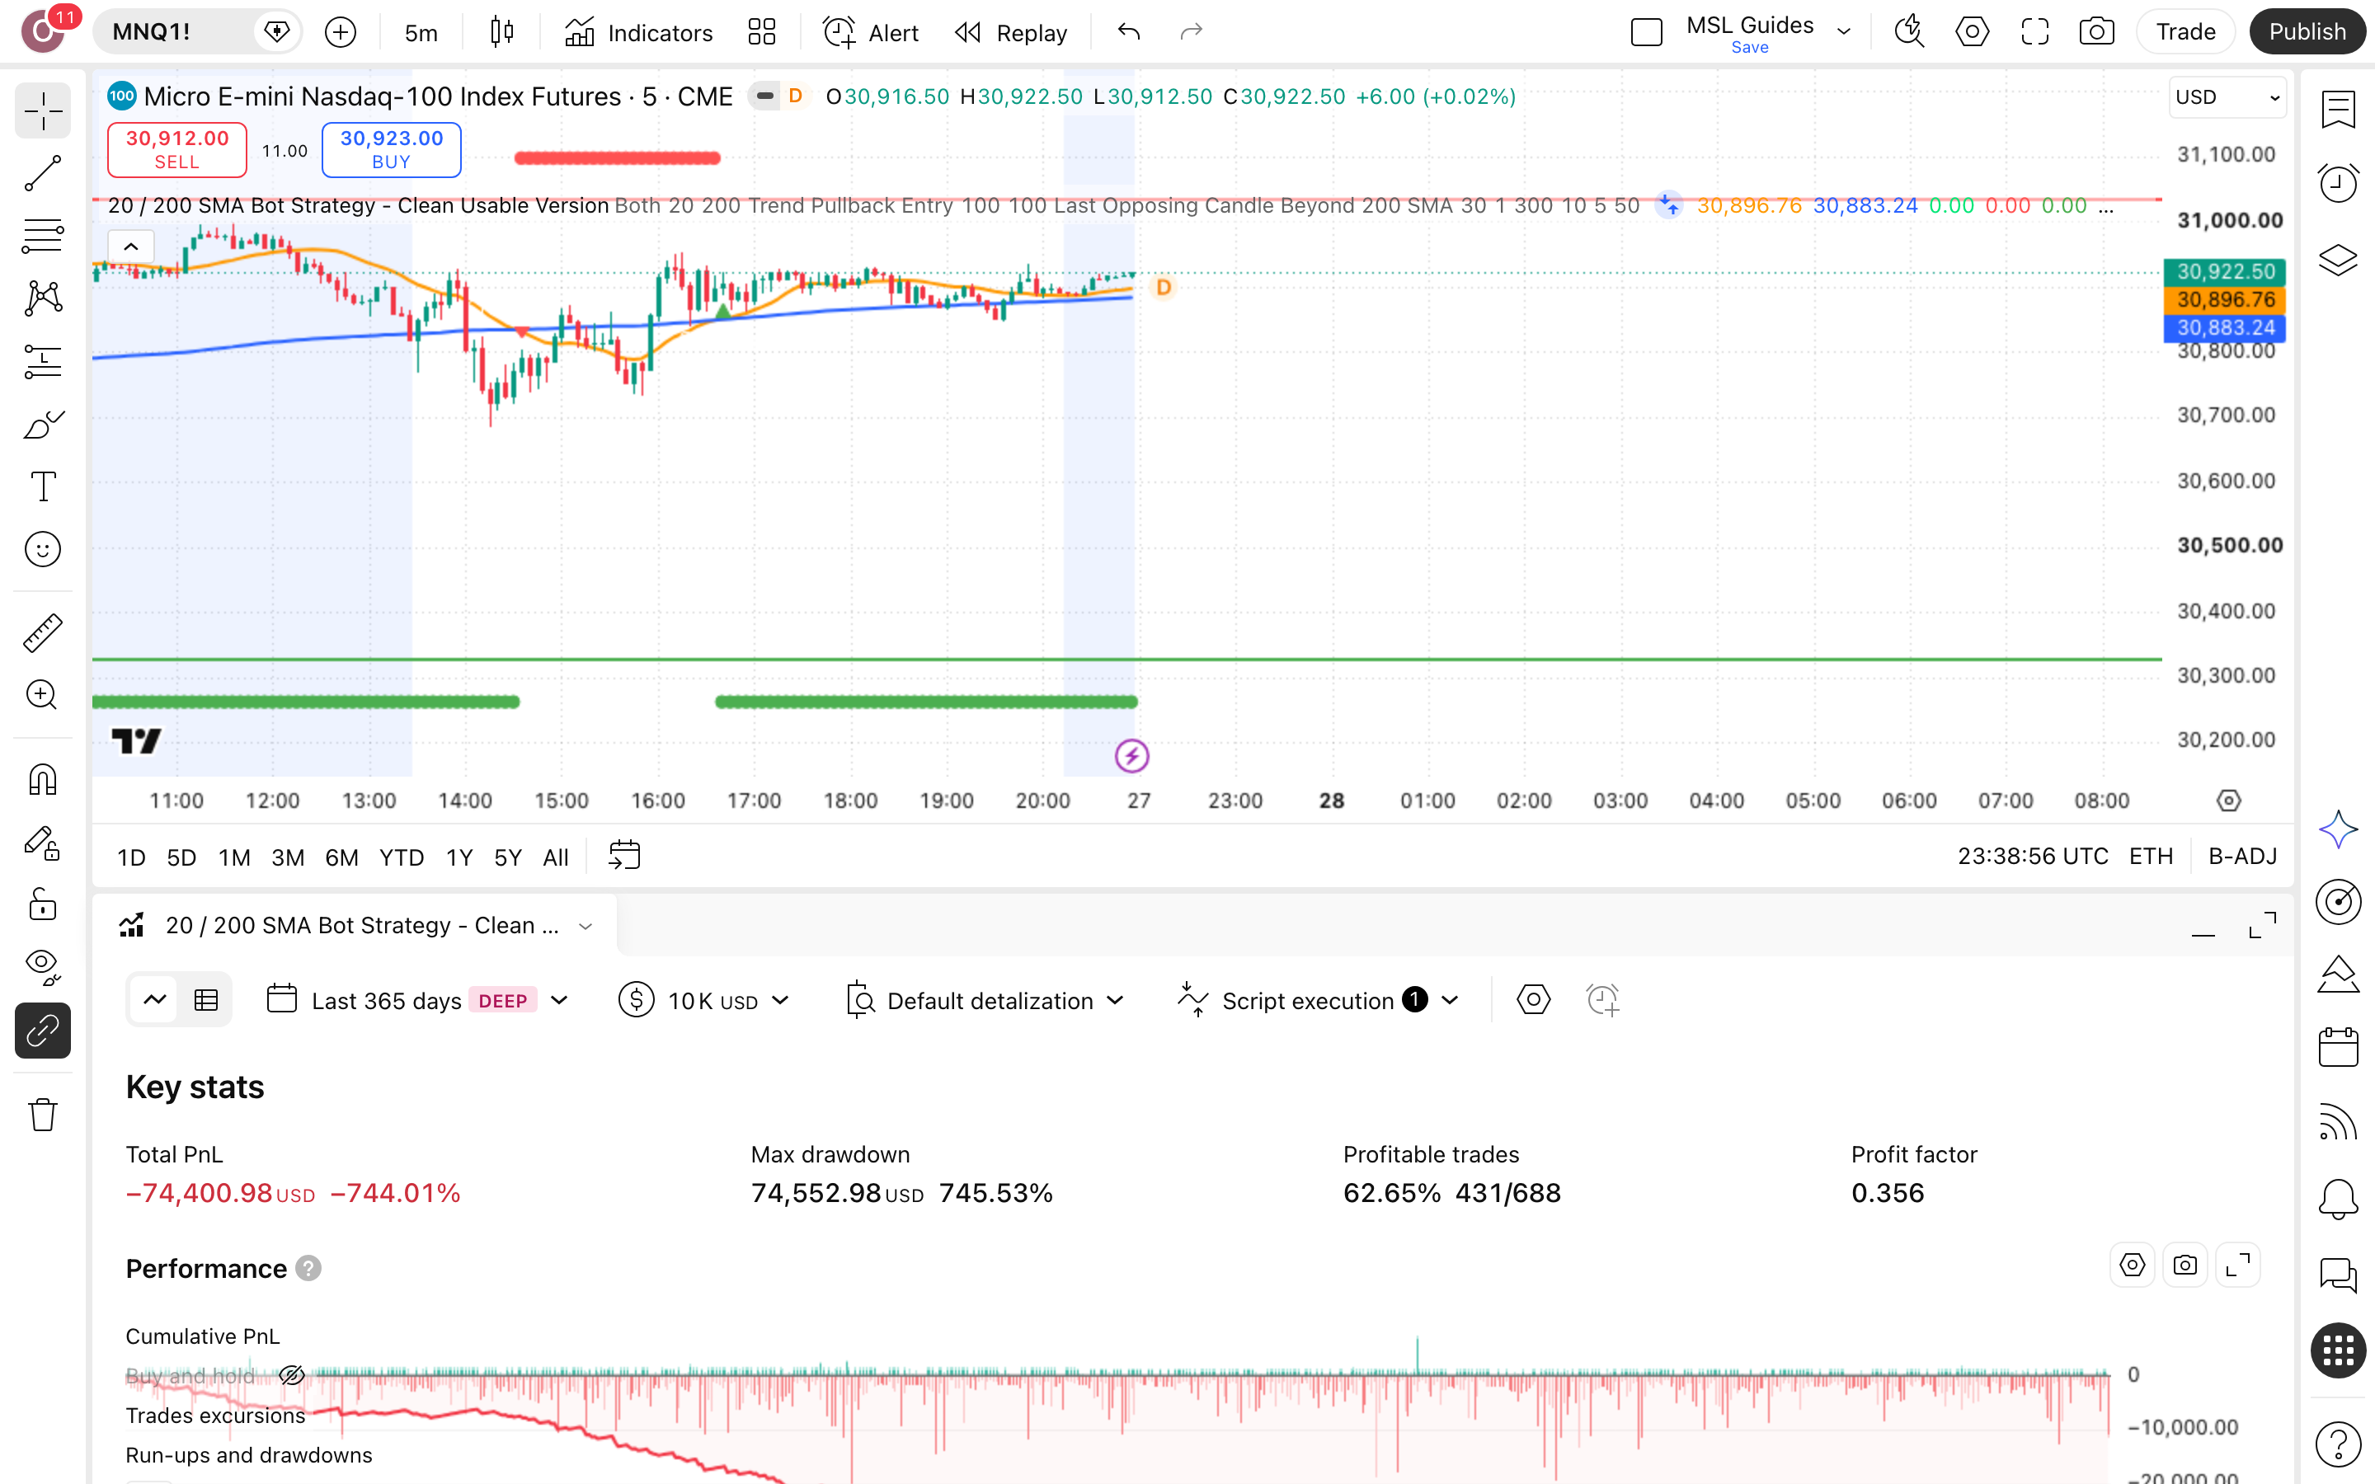Viewport: 2375px width, 1484px height.
Task: Open quick search lightning icon
Action: coord(1909,32)
